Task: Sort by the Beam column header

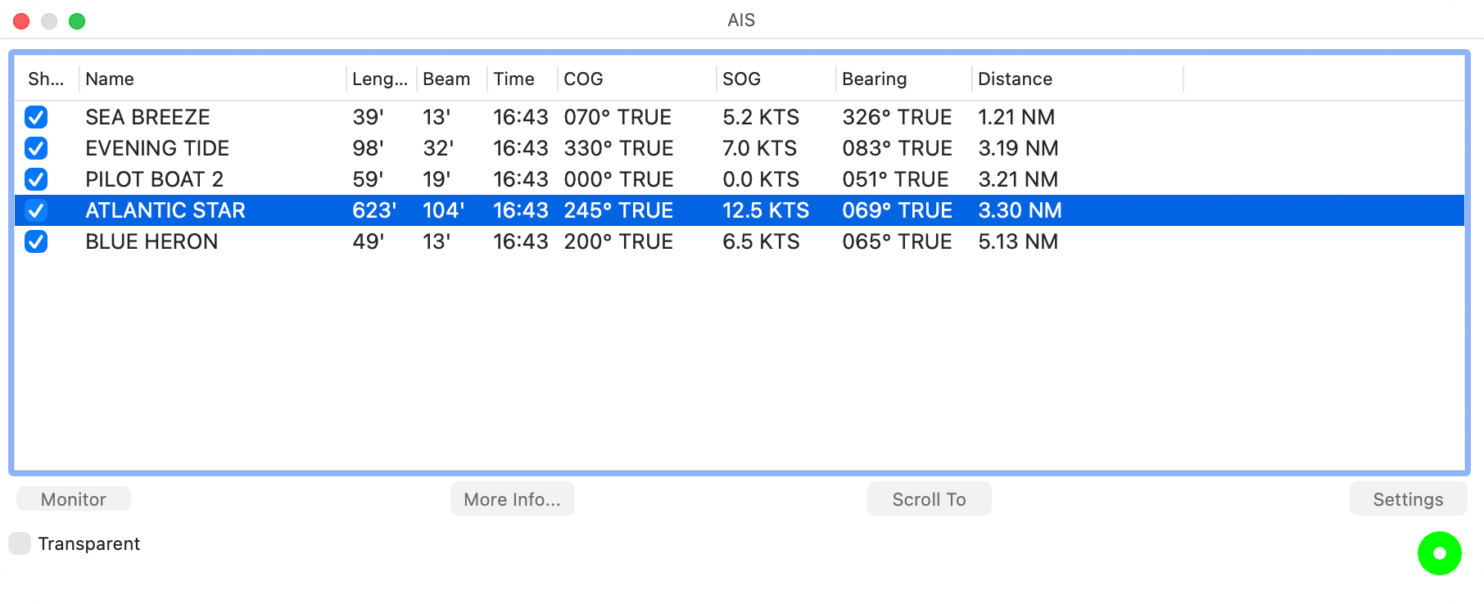Action: coord(452,79)
